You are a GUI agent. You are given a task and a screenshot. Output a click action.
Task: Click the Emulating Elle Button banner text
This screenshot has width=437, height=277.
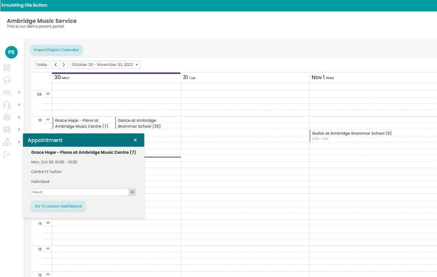(24, 5)
